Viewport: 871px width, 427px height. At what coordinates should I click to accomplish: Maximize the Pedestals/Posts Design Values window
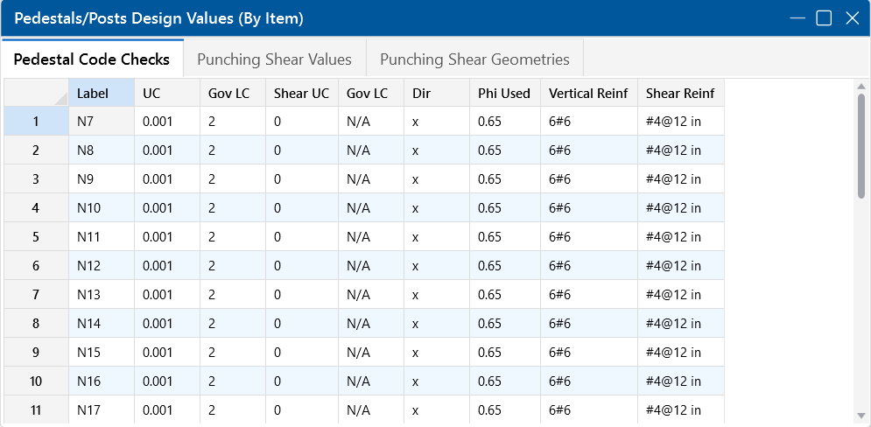824,18
